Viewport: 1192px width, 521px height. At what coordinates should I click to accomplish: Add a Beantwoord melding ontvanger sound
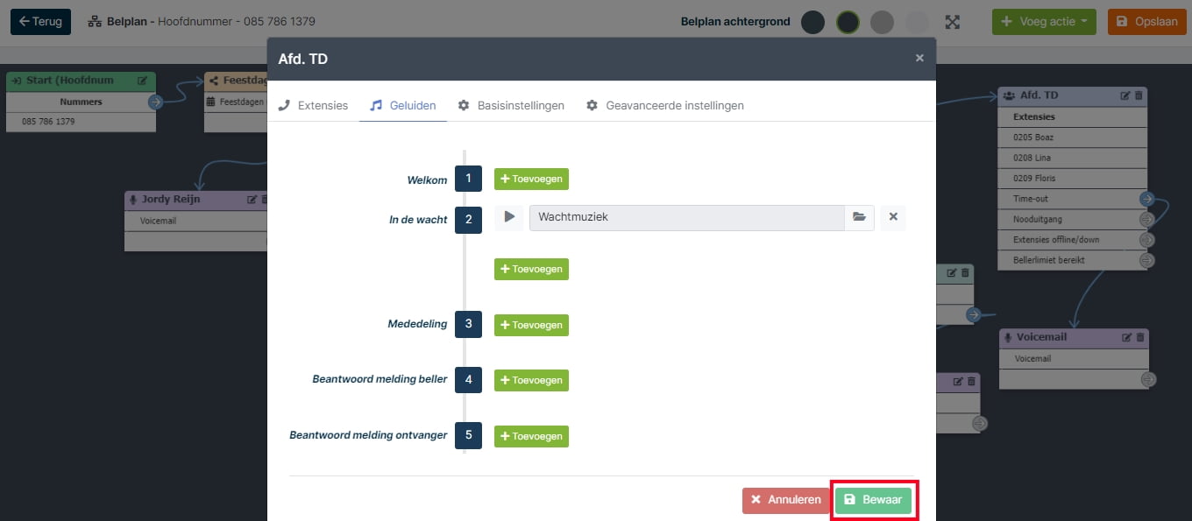pos(531,436)
